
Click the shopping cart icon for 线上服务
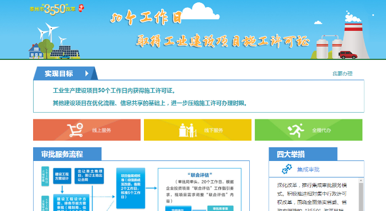(75, 130)
